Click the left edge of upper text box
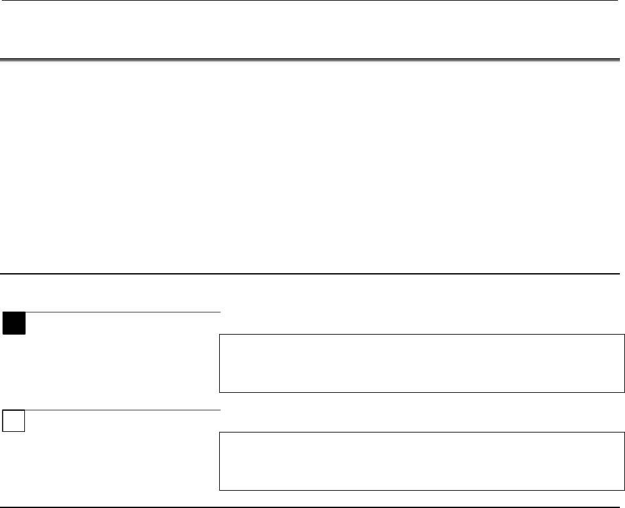This screenshot has height=508, width=625. [x=220, y=363]
